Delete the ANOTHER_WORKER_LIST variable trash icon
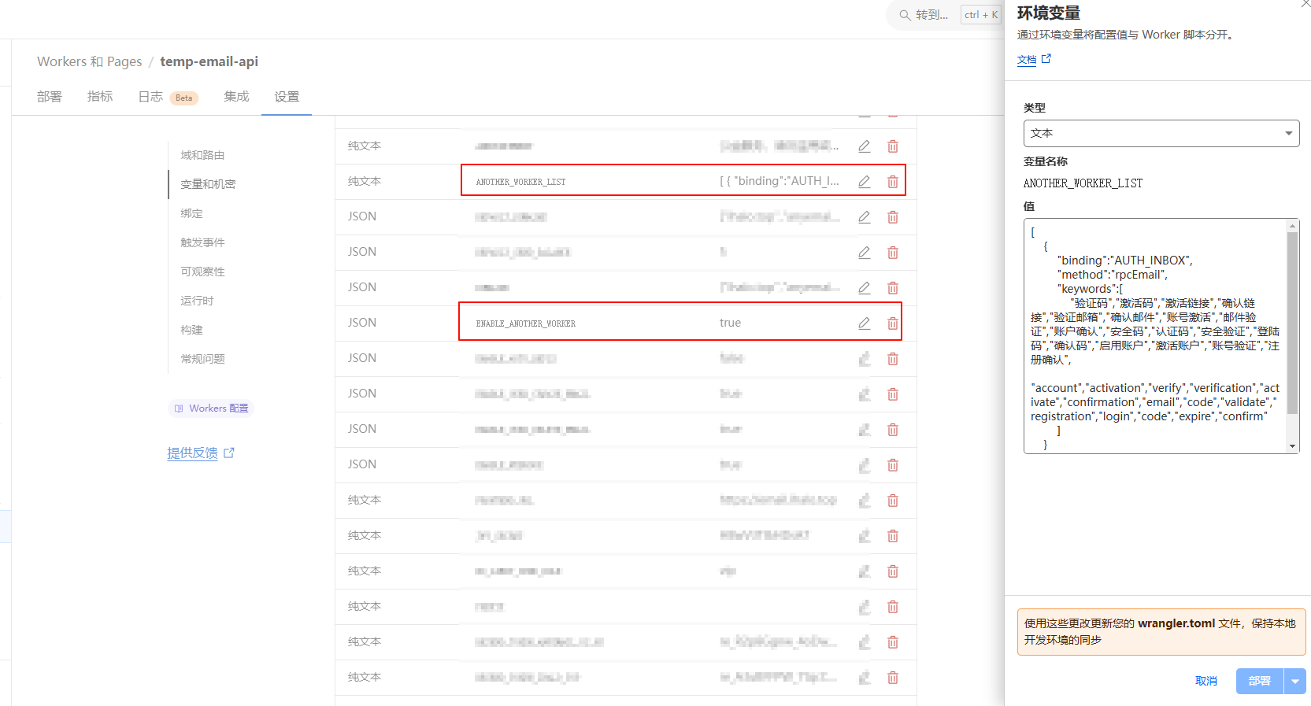The height and width of the screenshot is (706, 1311). click(x=893, y=182)
